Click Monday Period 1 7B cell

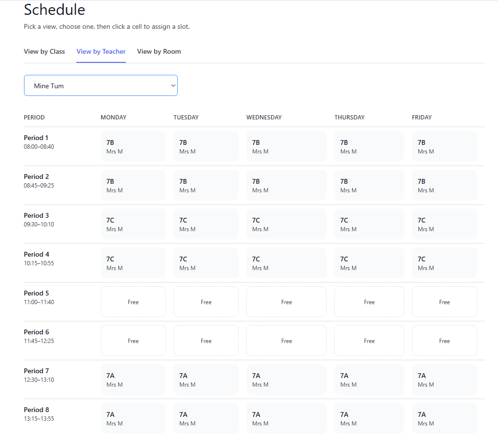click(133, 146)
